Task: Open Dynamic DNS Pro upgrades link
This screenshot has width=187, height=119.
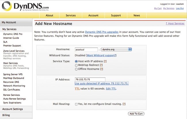Action: [x=102, y=32]
